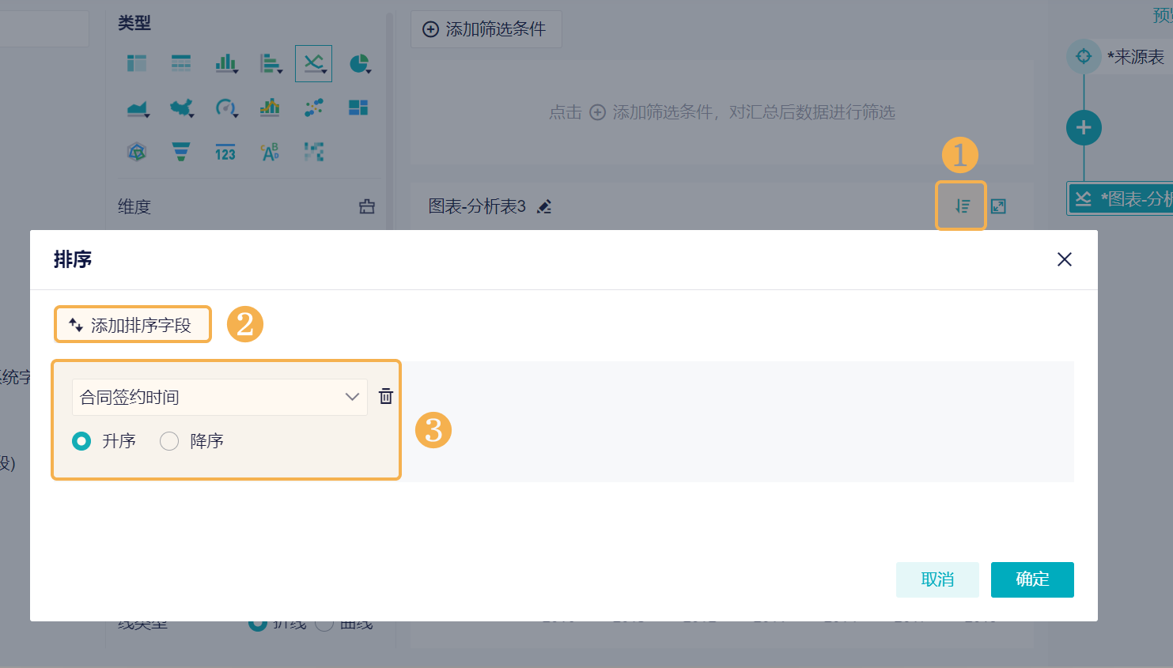Open the vertical bar chart type dropdown
The image size is (1173, 668).
click(226, 63)
